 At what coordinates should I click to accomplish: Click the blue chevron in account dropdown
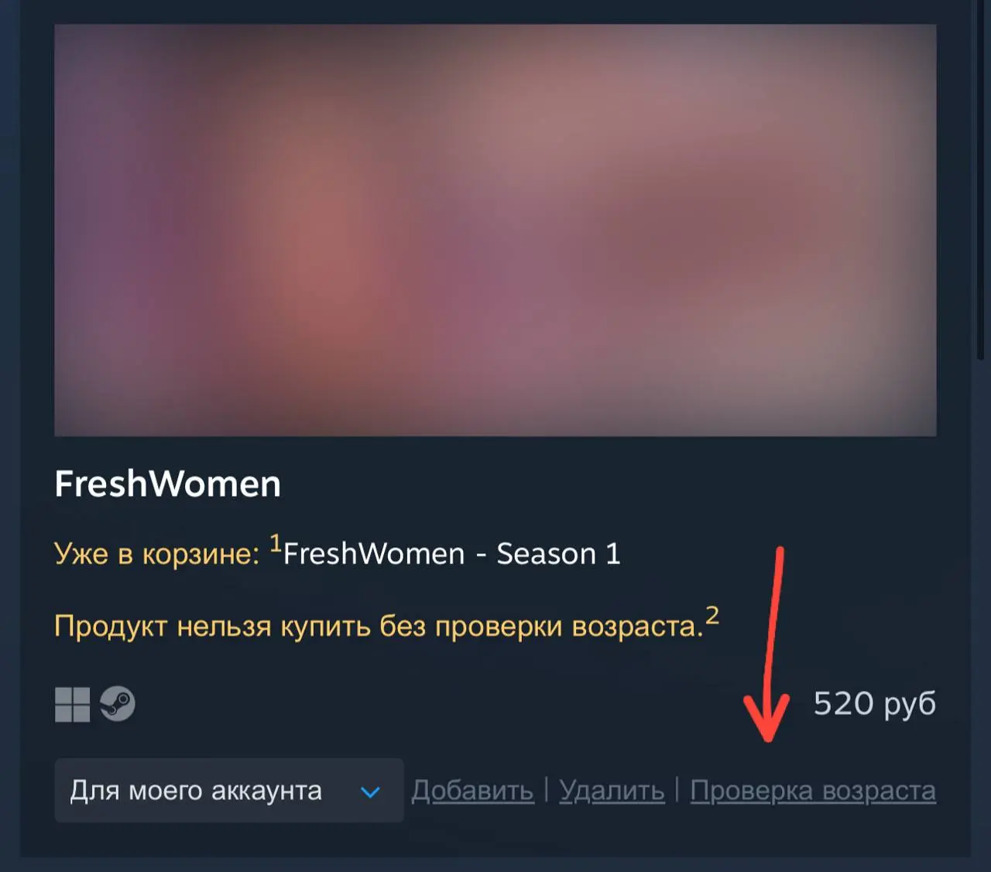(371, 792)
